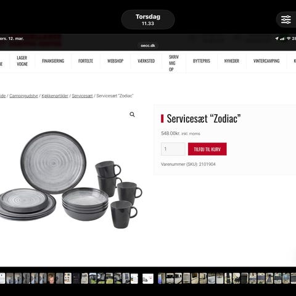
Task: Go to the NYHEDER menu item
Action: [231, 61]
